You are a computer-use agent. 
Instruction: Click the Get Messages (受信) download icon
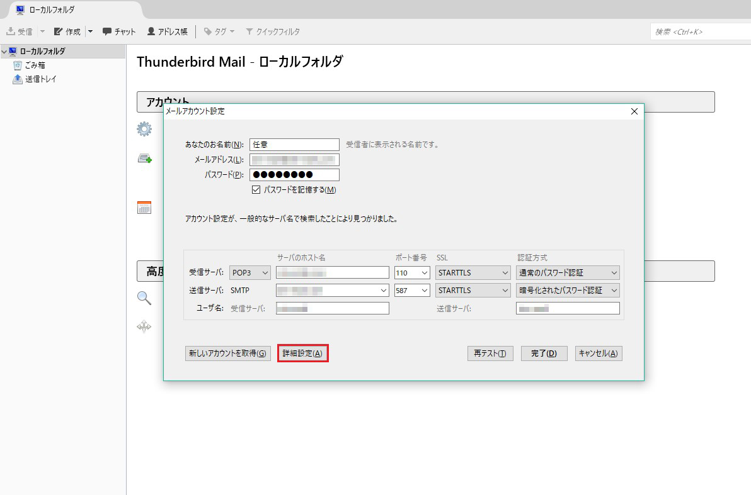(x=11, y=31)
